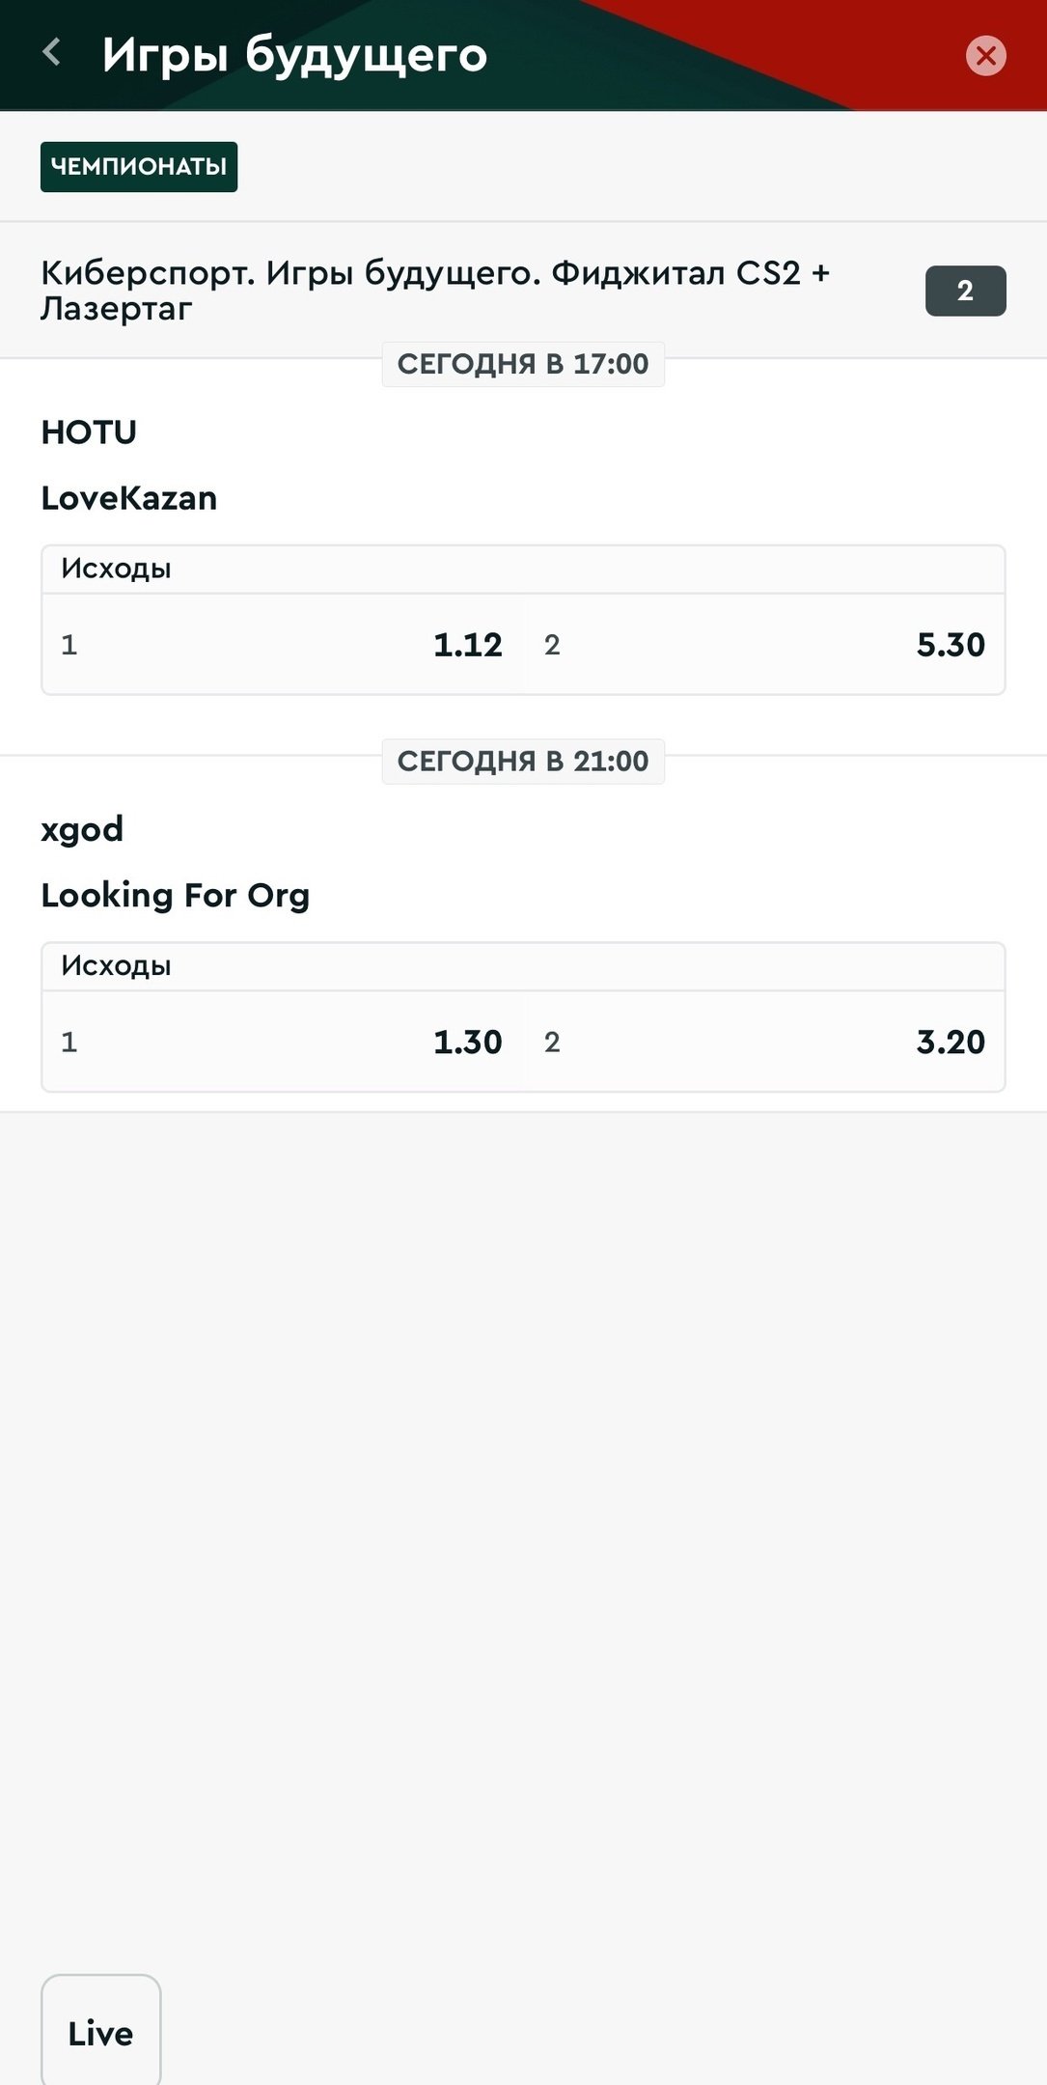Open LoveKazan team match details

click(x=129, y=498)
